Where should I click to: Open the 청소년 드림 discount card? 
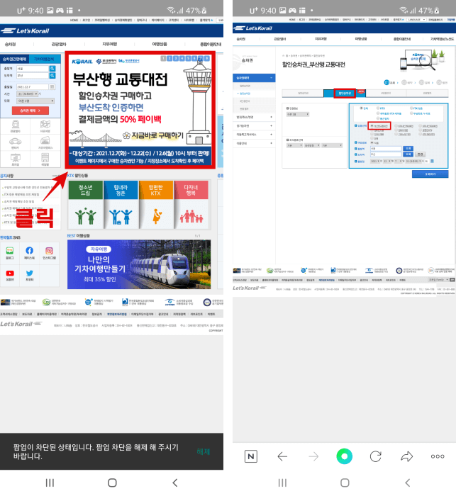tap(86, 204)
